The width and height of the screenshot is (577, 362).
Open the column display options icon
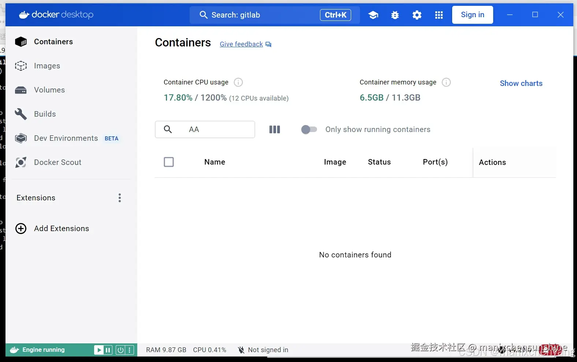pos(275,129)
